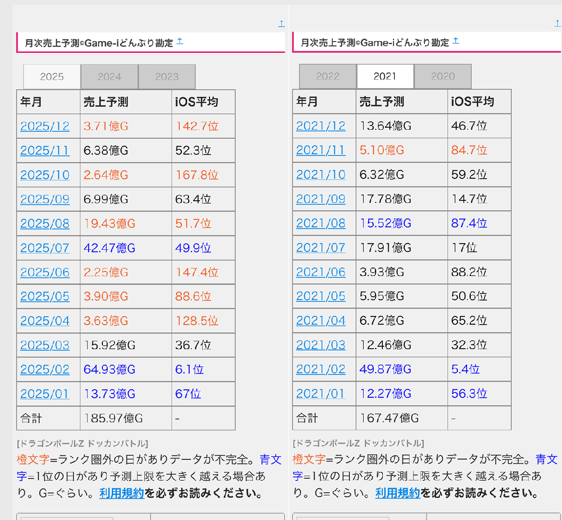Open the 2025/07 monthly link
The width and height of the screenshot is (562, 520).
pyautogui.click(x=45, y=248)
